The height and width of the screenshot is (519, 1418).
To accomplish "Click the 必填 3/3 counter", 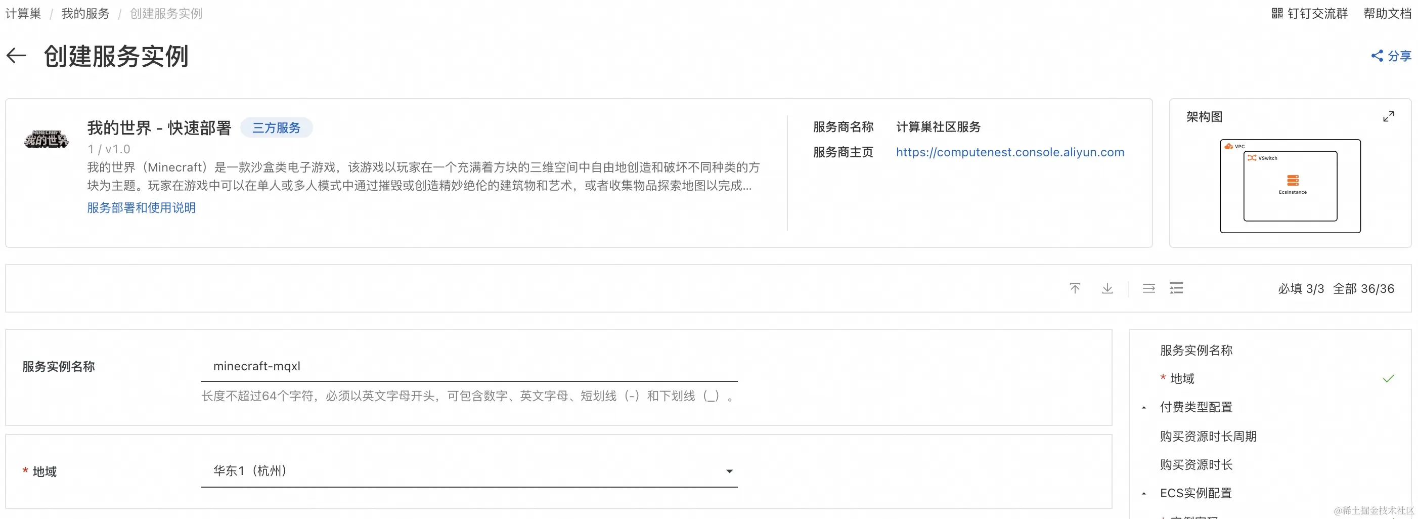I will (x=1301, y=288).
